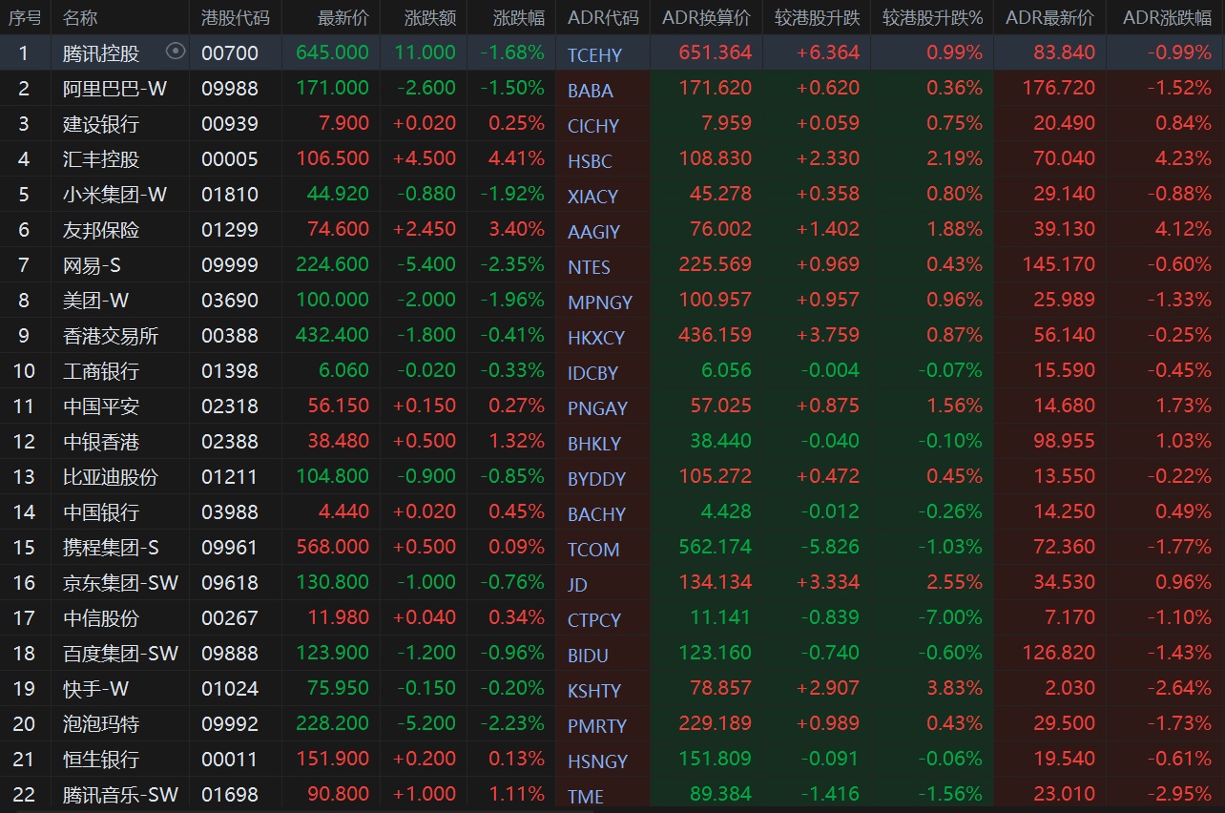1225x813 pixels.
Task: Open the 快手-W stock name
Action: pyautogui.click(x=95, y=689)
